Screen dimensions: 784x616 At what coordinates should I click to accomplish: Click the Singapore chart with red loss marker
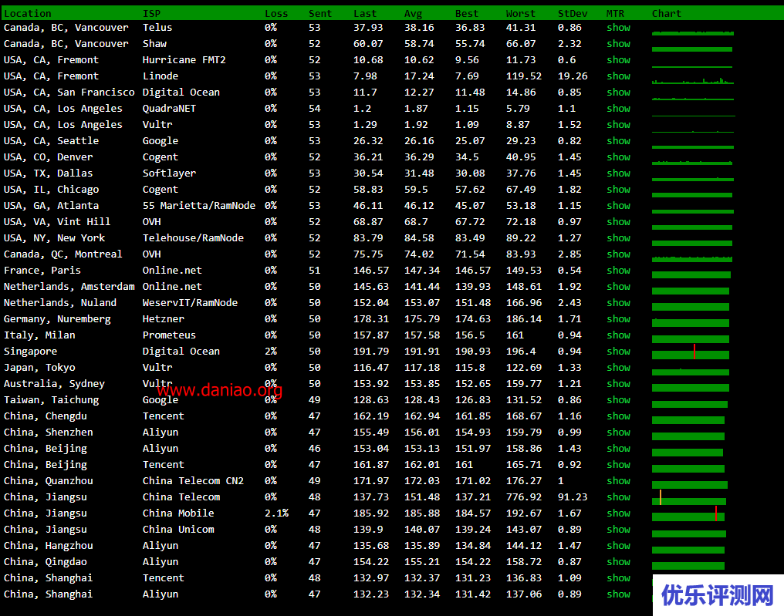click(691, 352)
